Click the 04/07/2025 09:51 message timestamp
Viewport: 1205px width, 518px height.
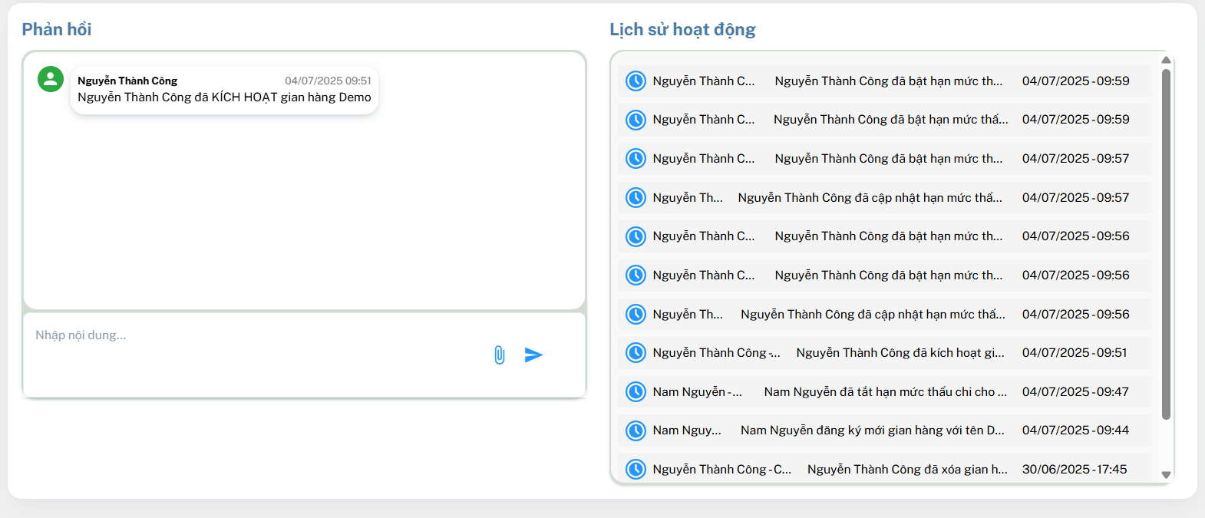coord(328,81)
